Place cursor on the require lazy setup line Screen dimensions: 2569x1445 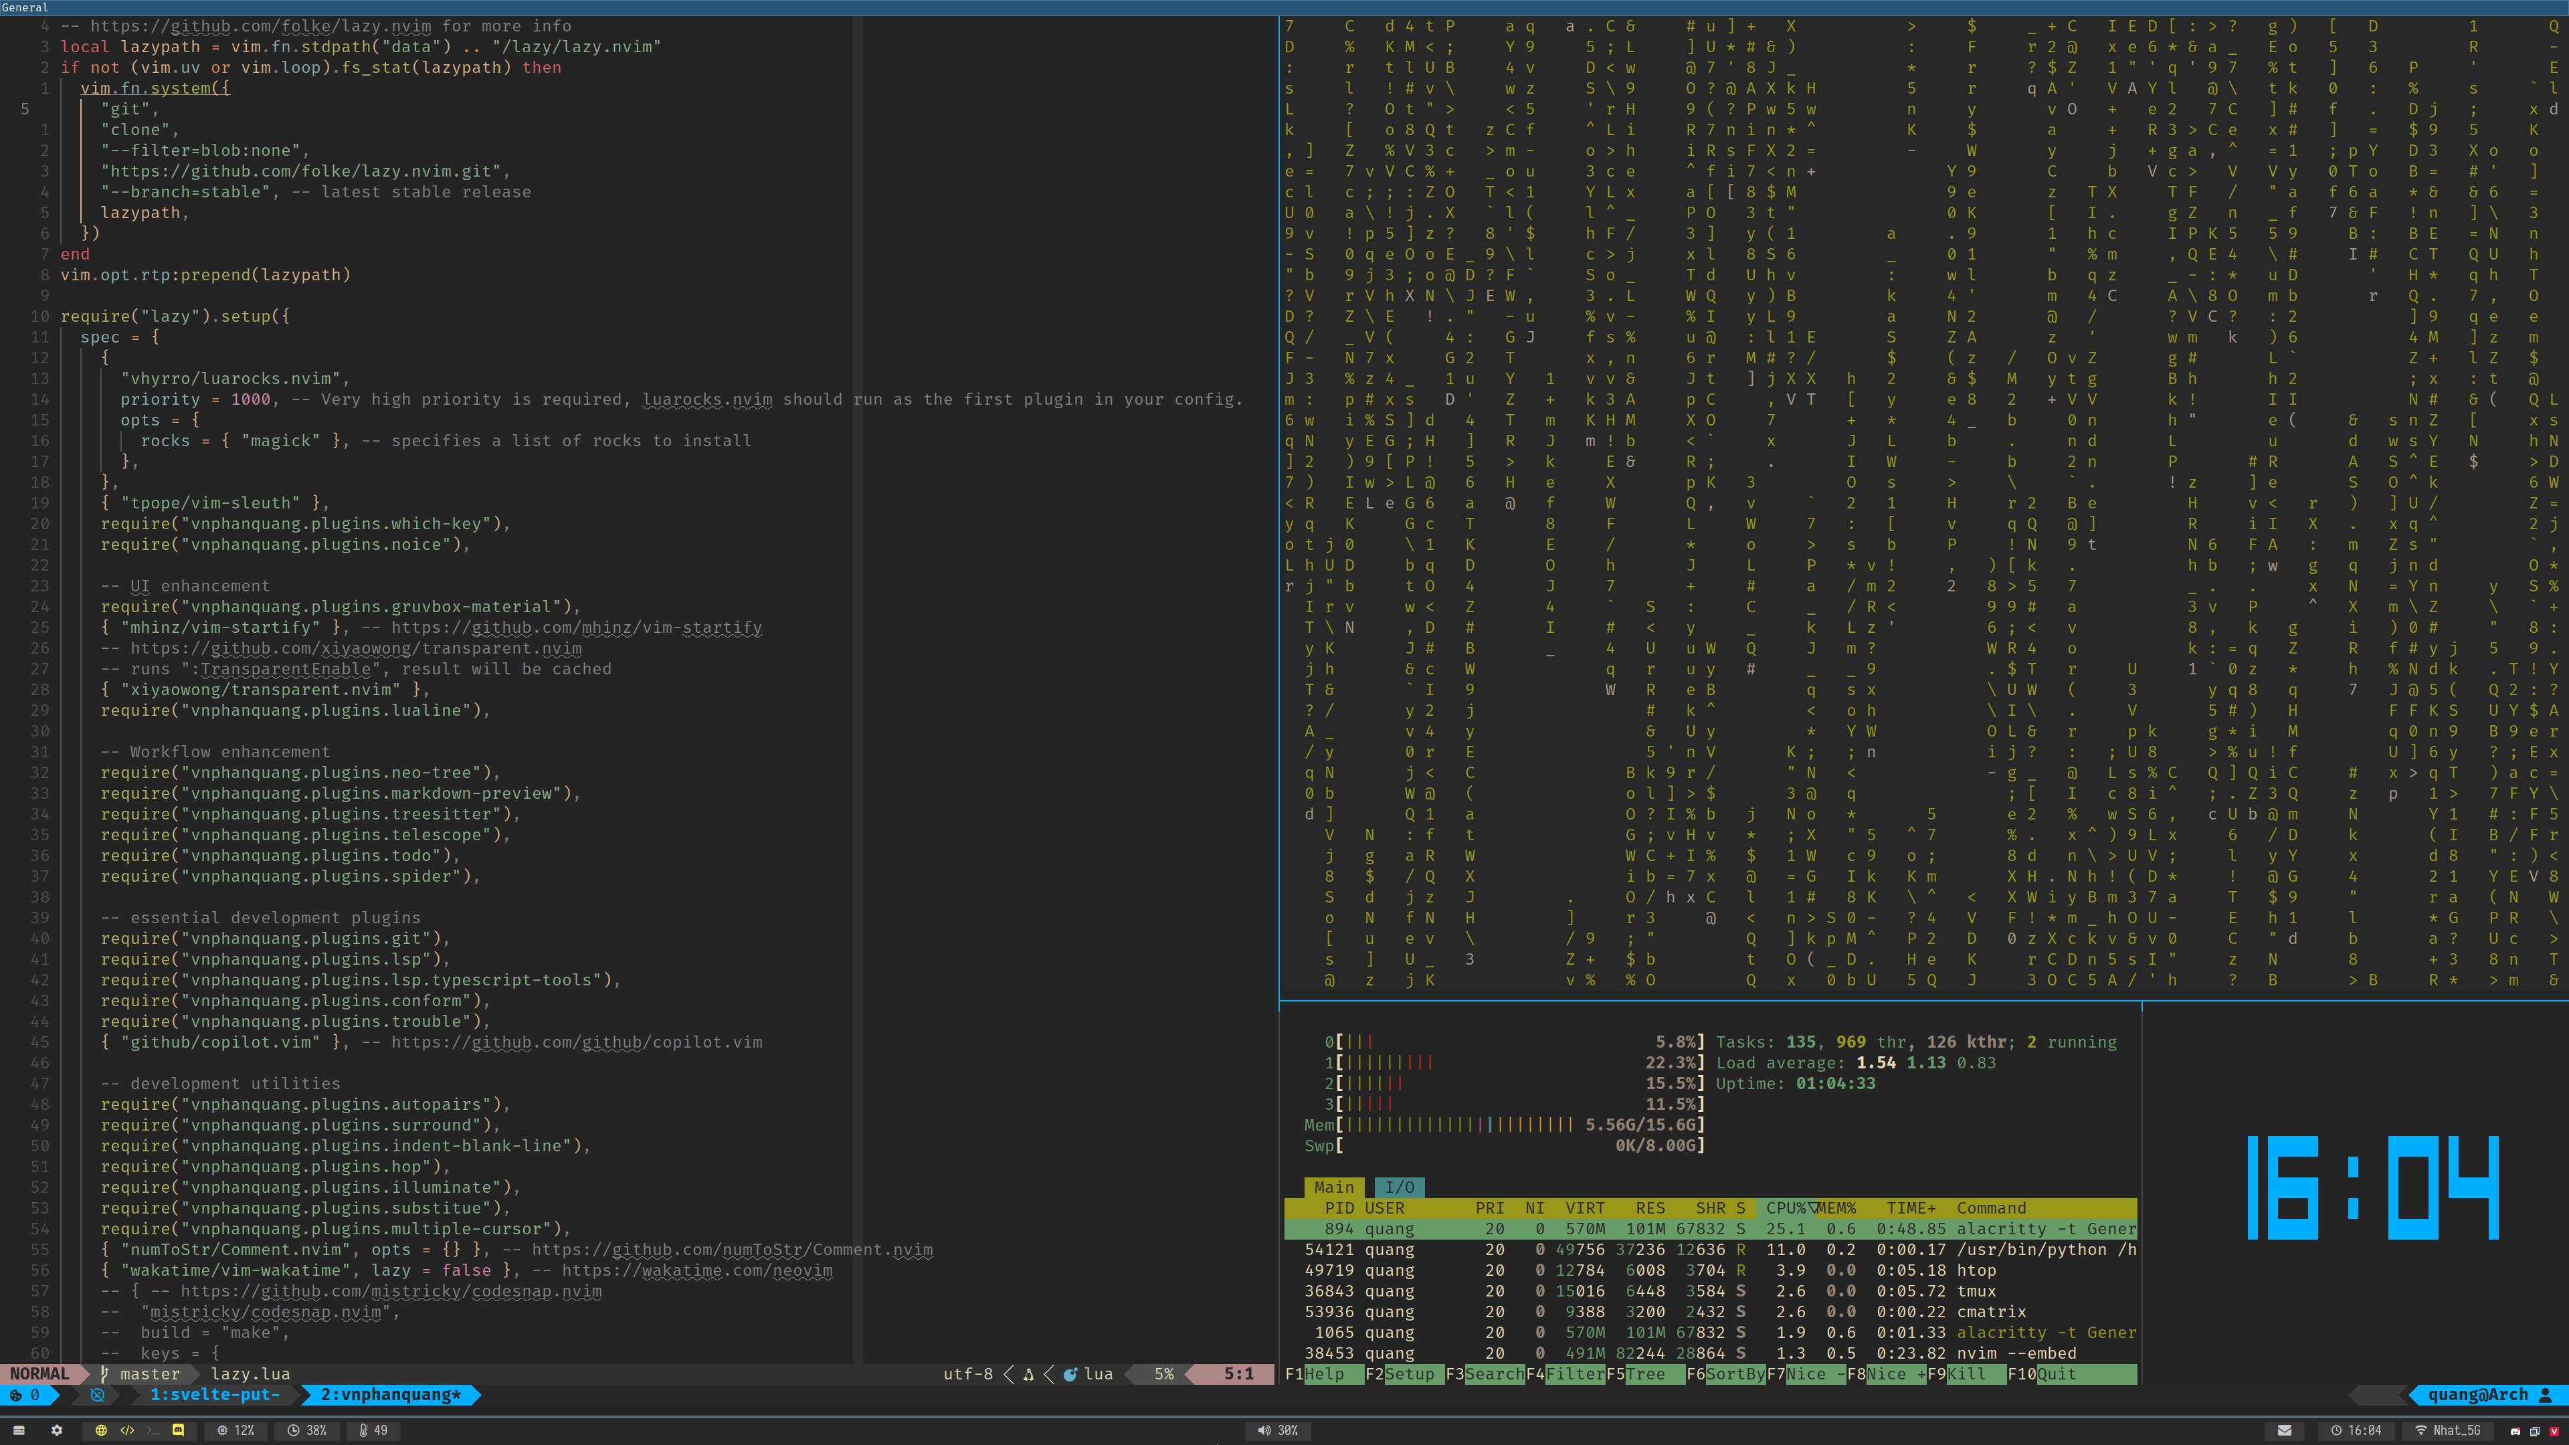pos(175,316)
